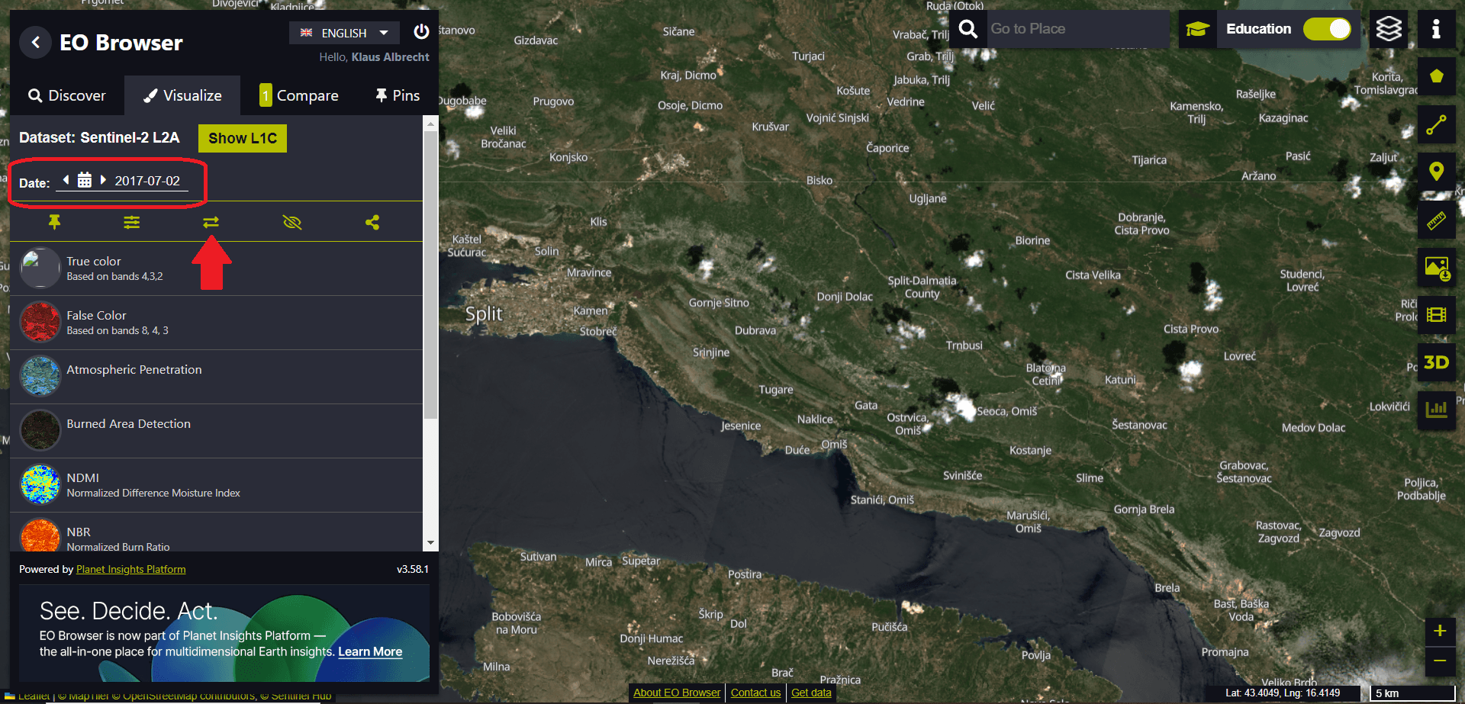Image resolution: width=1465 pixels, height=704 pixels.
Task: Click the download image icon
Action: coord(1436,268)
